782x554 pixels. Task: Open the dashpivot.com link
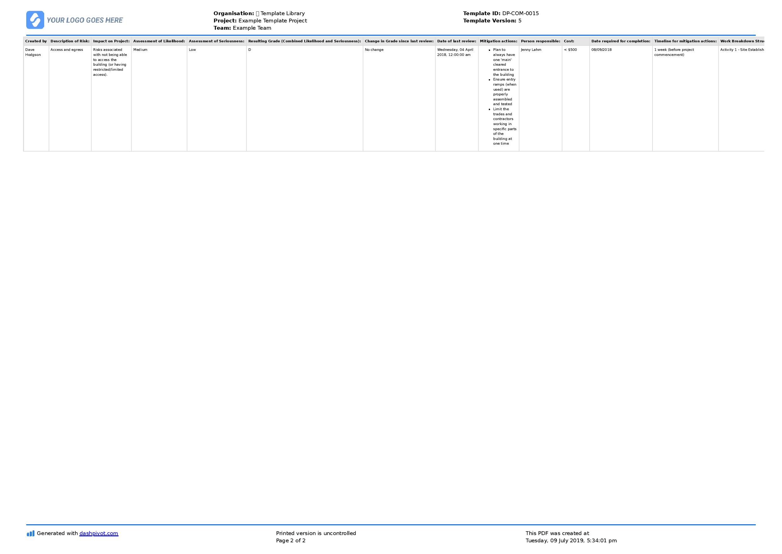pos(99,533)
